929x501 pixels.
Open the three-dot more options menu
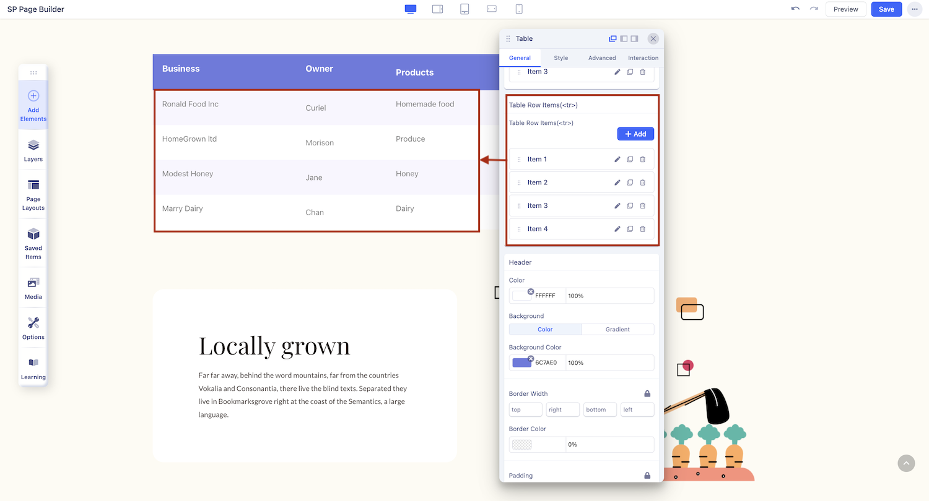point(914,9)
